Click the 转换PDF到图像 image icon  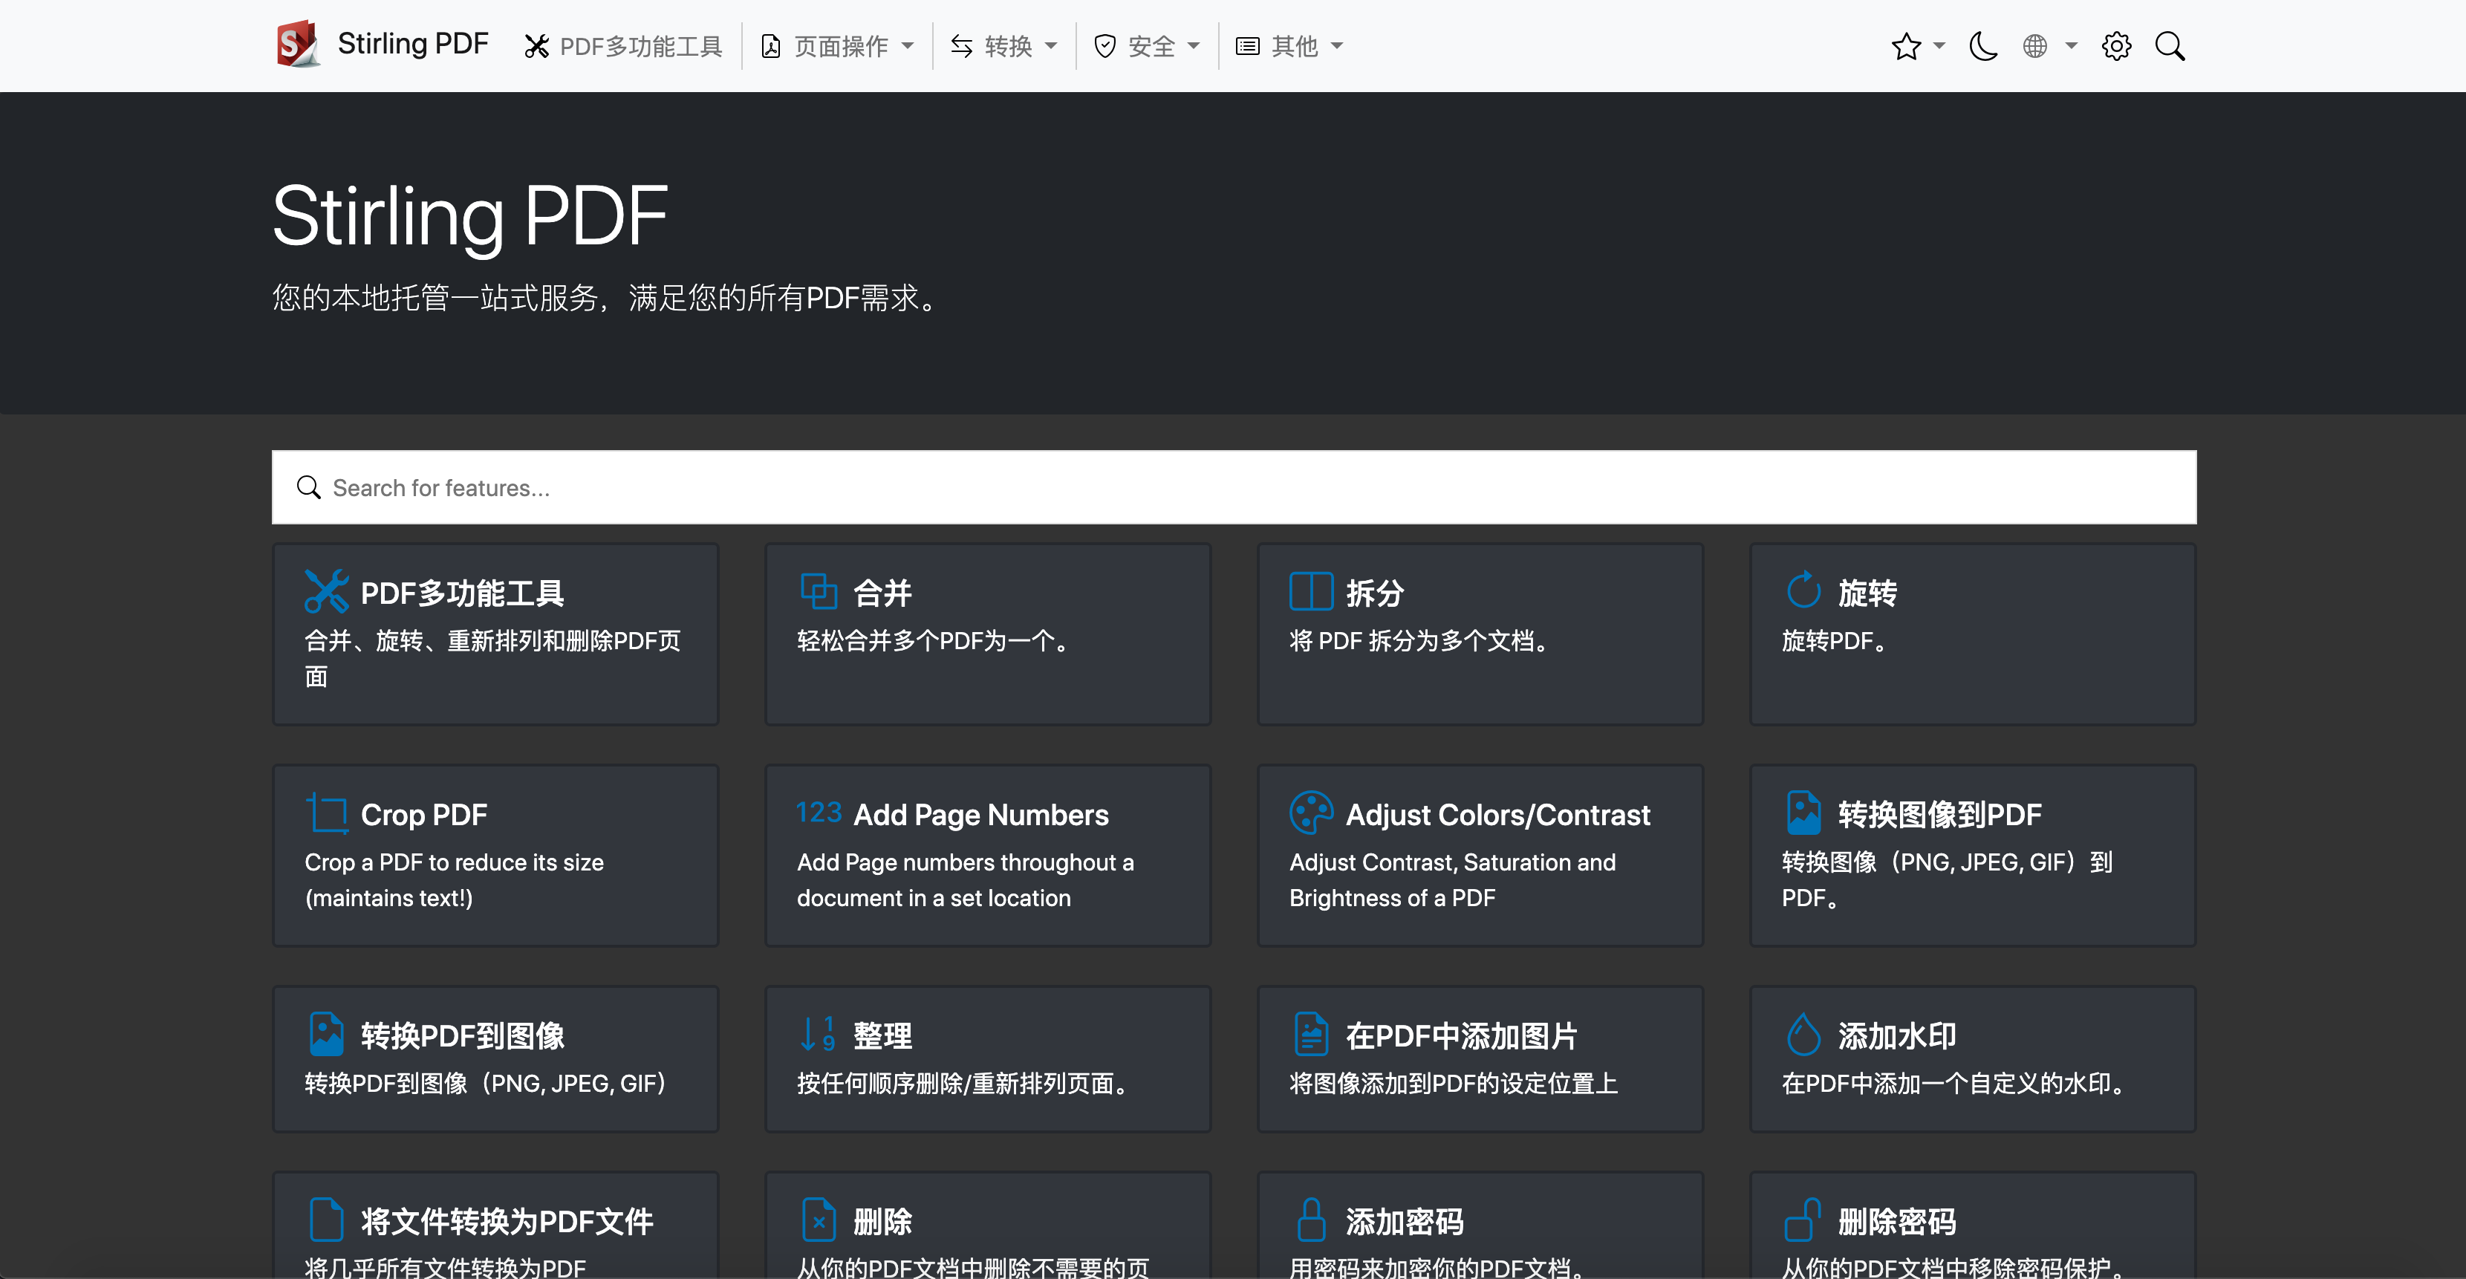click(x=326, y=1034)
